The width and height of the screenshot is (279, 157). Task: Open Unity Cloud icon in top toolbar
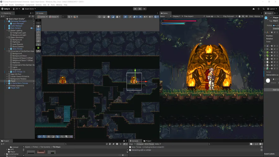tap(254, 9)
